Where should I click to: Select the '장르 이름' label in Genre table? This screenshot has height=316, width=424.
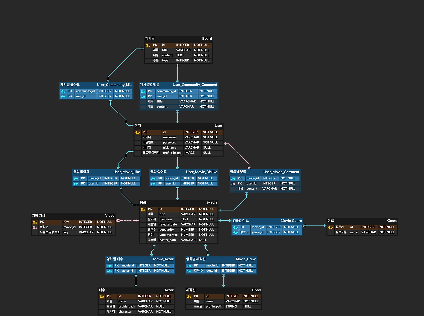(341, 232)
